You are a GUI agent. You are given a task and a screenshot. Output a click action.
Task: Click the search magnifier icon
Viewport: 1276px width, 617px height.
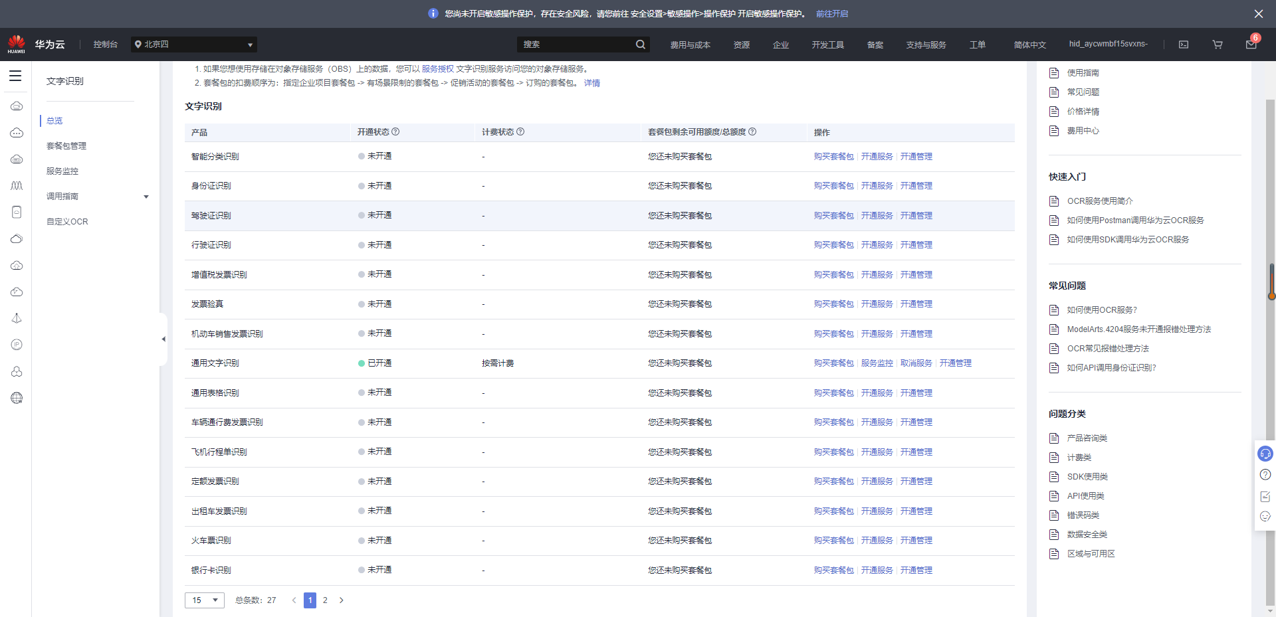point(640,44)
